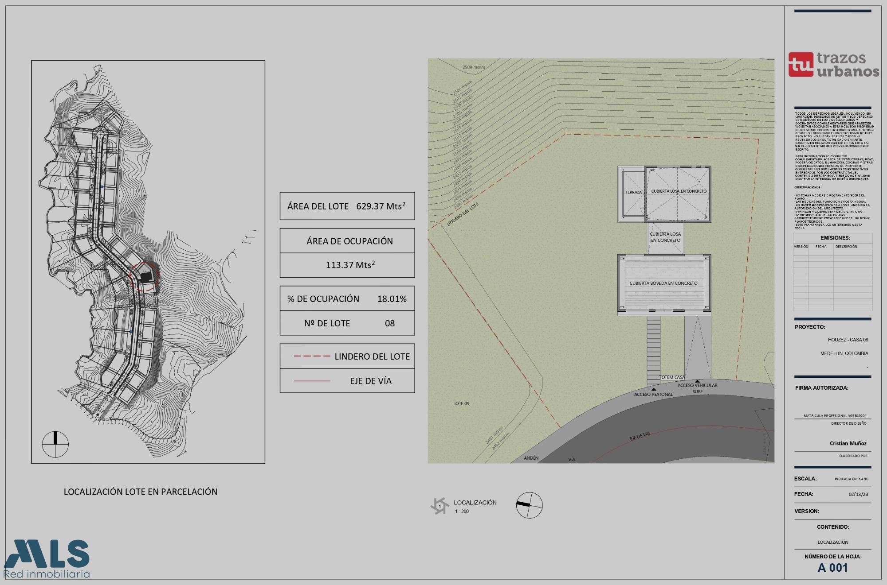
Task: Click the Nº de Lote 08 cell
Action: coord(347,323)
